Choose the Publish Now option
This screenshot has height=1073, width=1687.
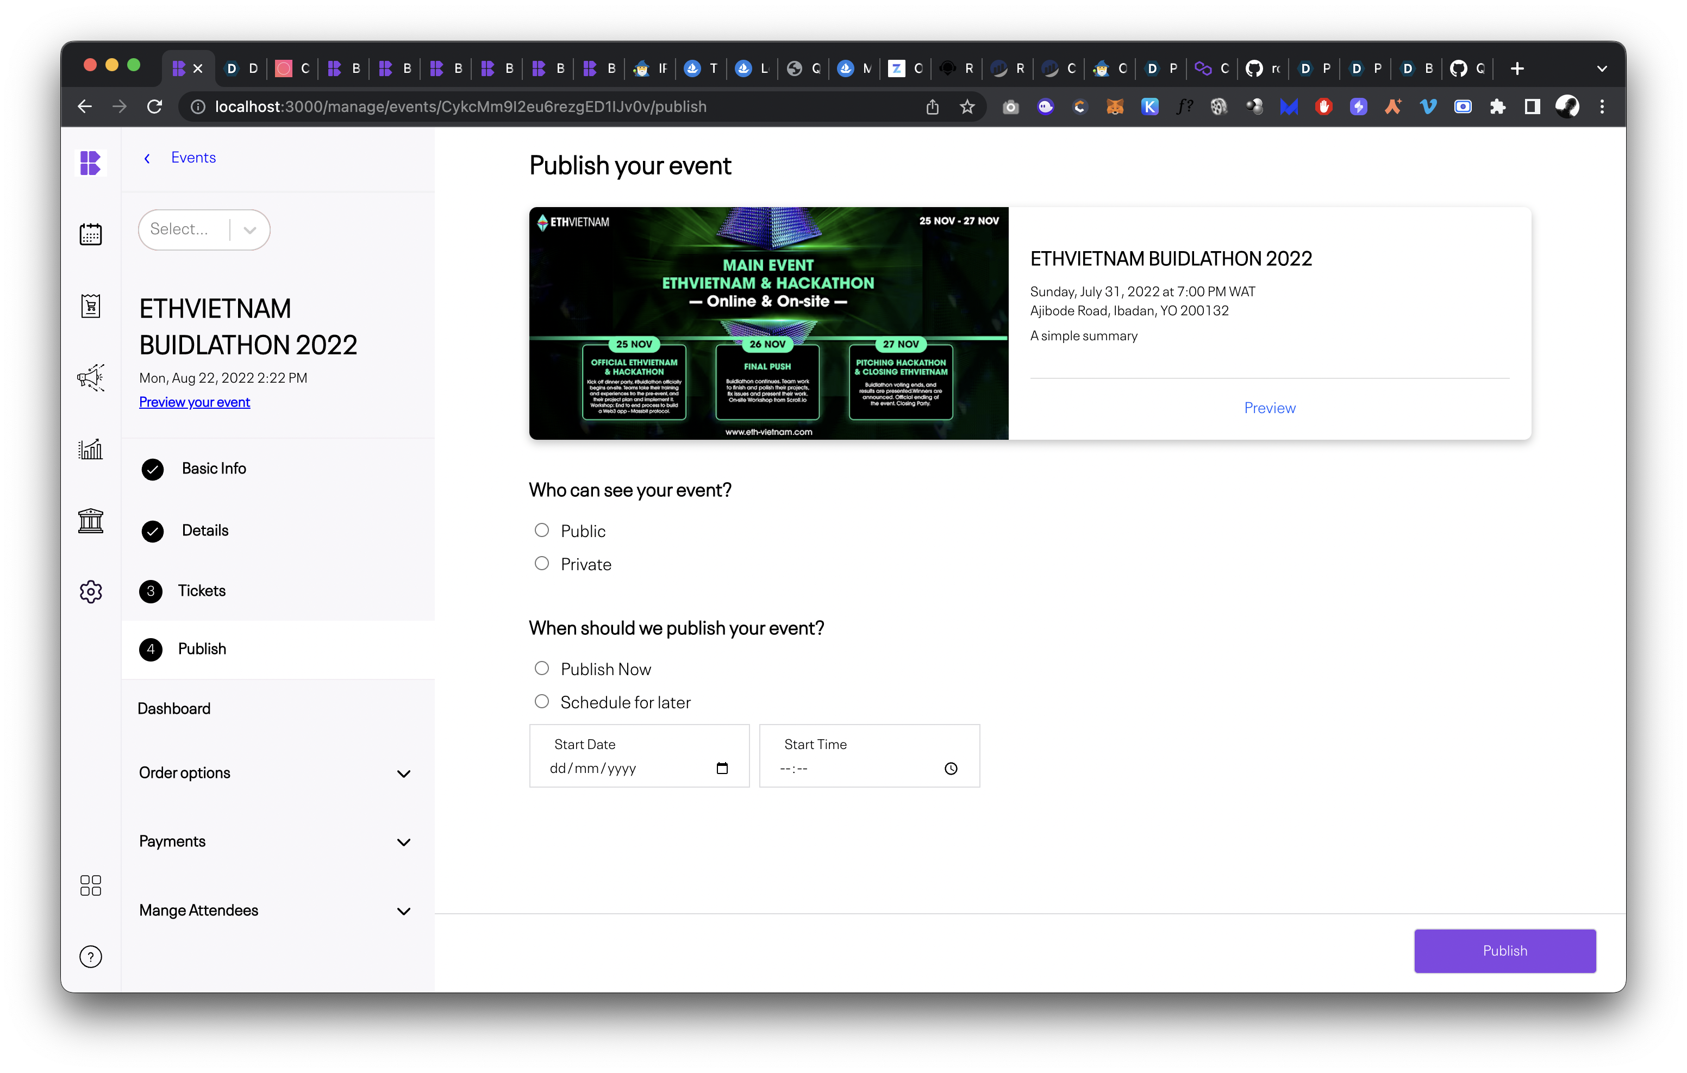click(541, 669)
